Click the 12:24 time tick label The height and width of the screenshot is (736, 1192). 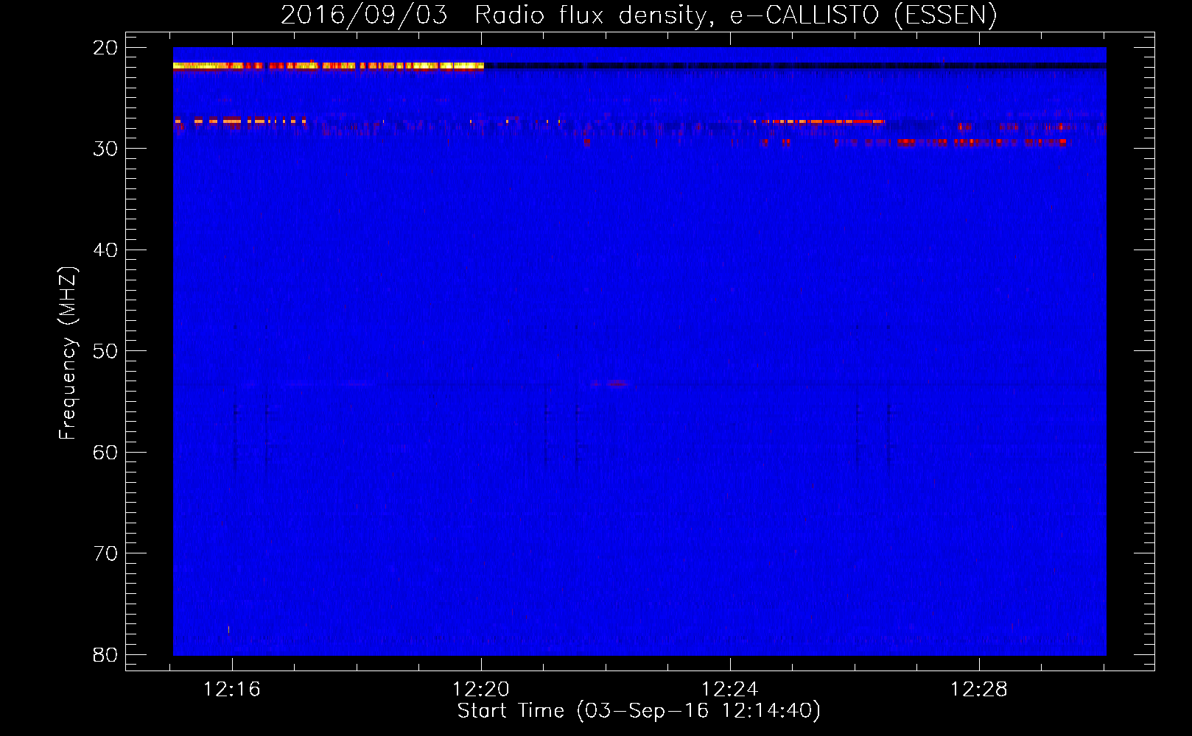(729, 689)
